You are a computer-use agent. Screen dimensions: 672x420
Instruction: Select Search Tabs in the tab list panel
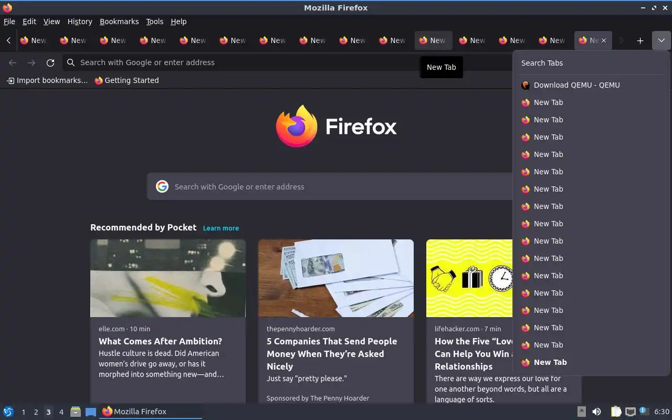pyautogui.click(x=591, y=63)
